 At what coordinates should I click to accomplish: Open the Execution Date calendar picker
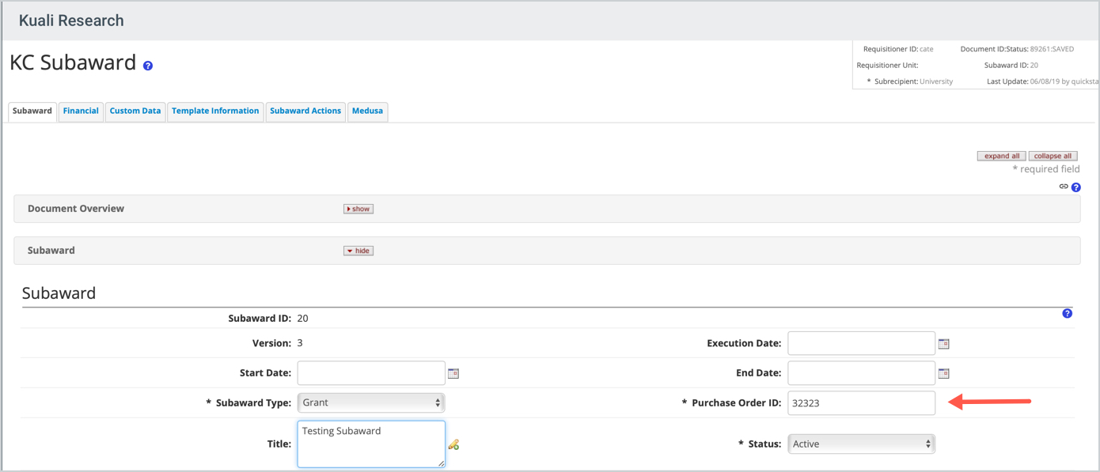pos(943,344)
